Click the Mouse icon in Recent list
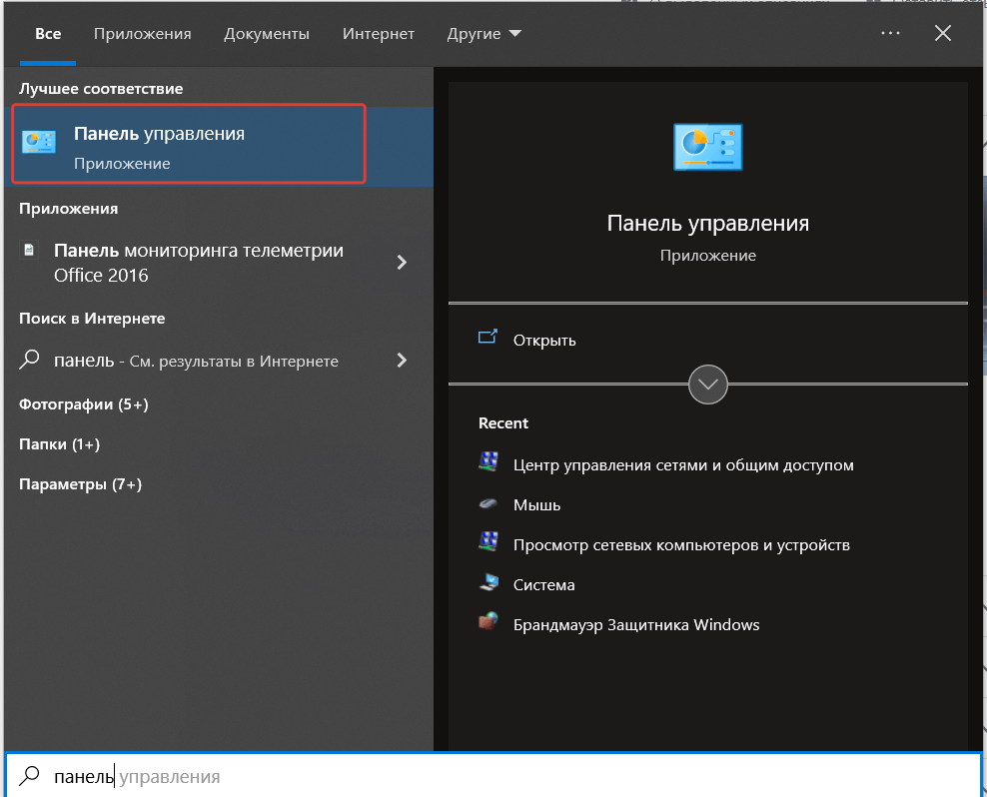Screen dimensions: 987x797 489,504
